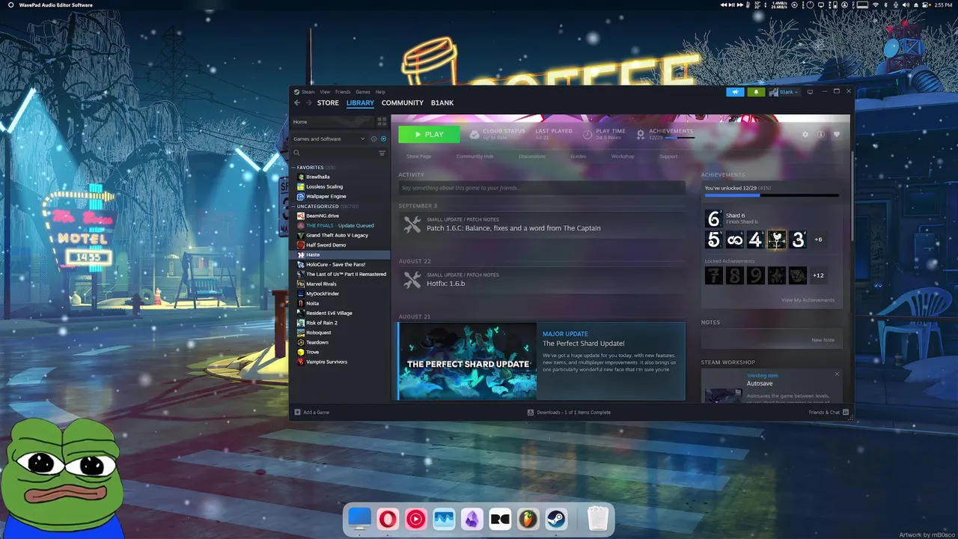Viewport: 958px width, 539px height.
Task: Click the achievements progress bar in sidebar panel
Action: pos(772,195)
